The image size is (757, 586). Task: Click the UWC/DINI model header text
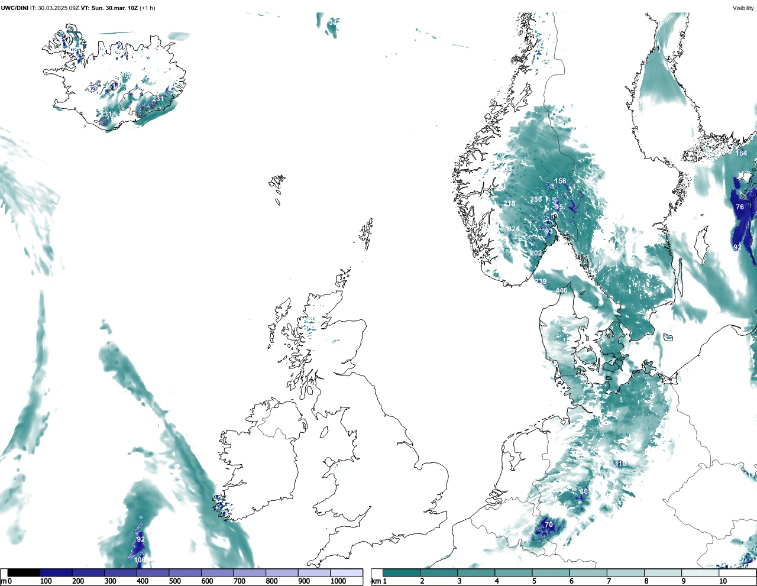point(14,8)
